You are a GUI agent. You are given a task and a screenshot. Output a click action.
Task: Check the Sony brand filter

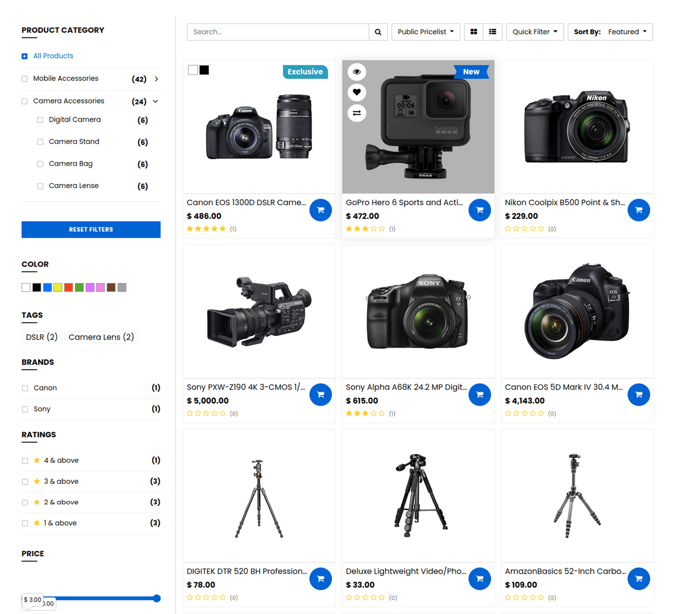pyautogui.click(x=25, y=409)
